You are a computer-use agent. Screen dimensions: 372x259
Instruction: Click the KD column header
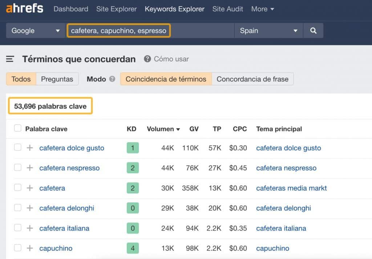tap(132, 129)
